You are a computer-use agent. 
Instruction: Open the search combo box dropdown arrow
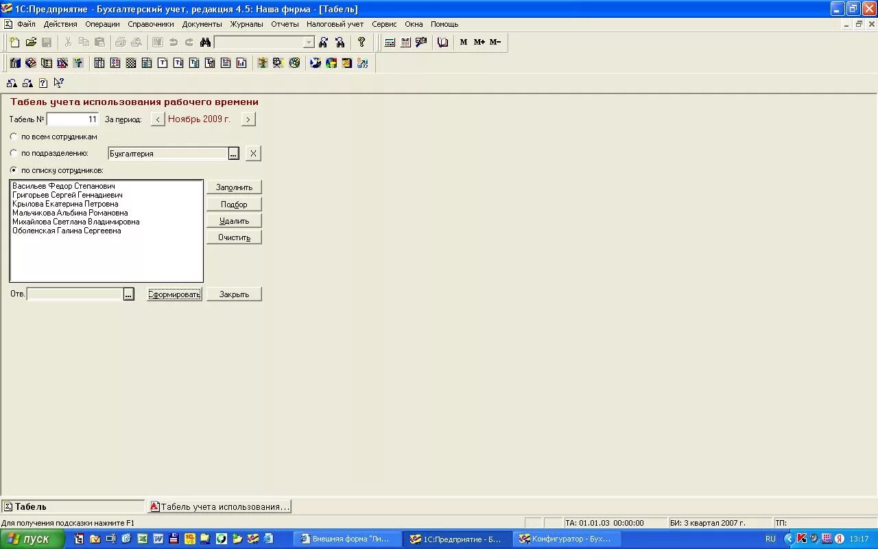(x=309, y=42)
